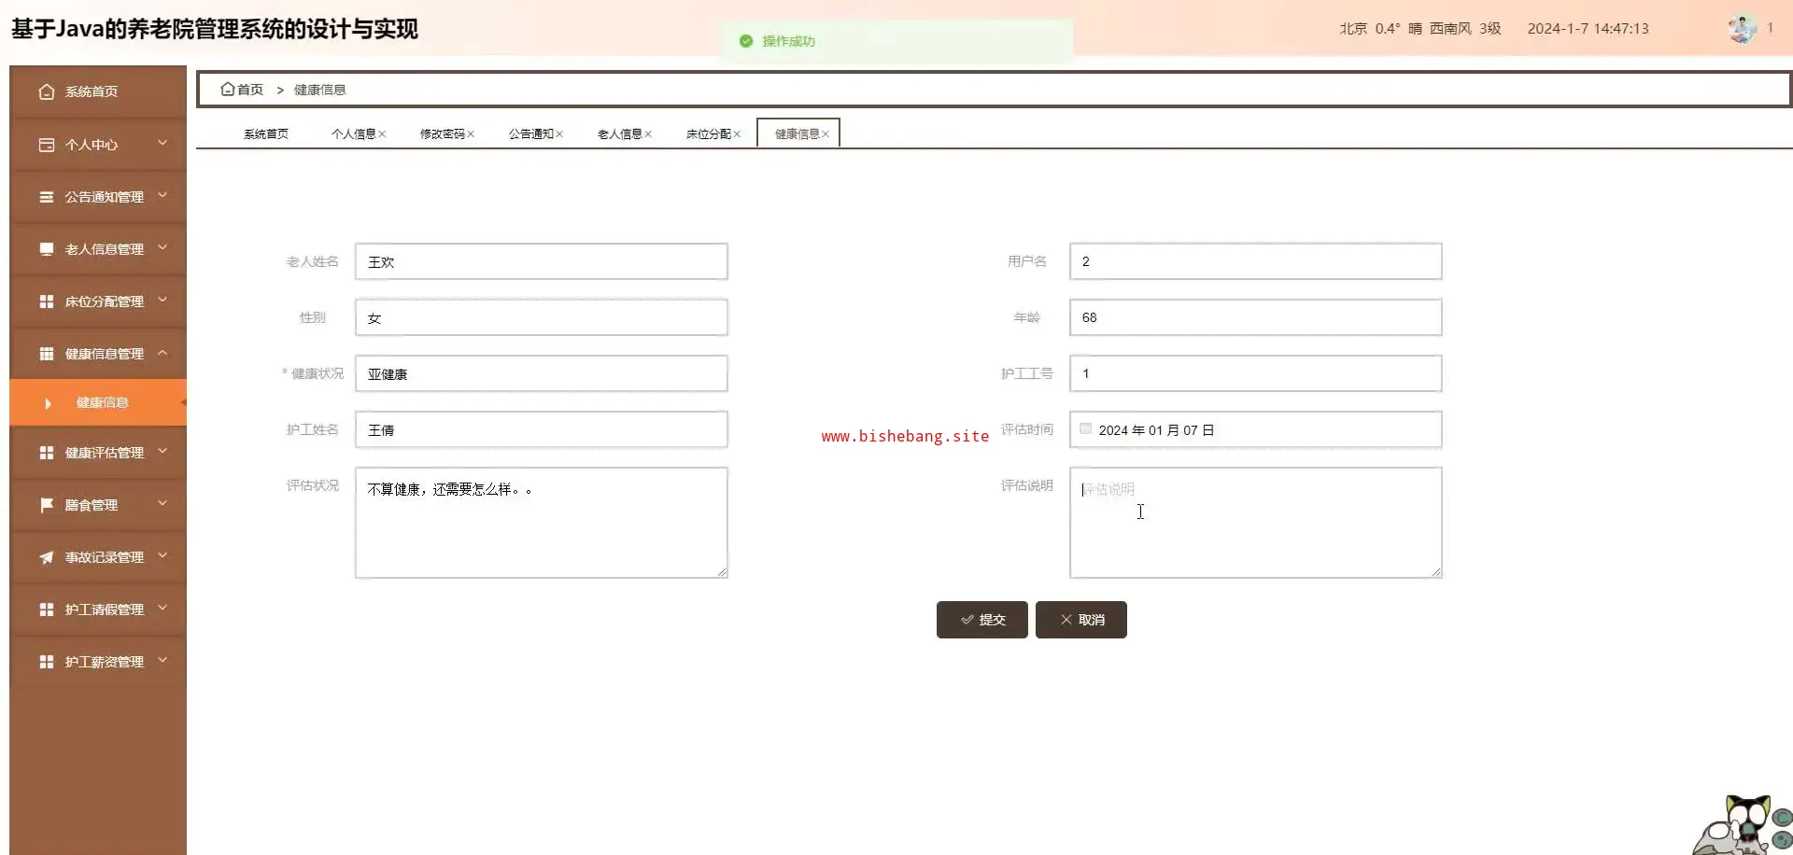Click the 评估状况 text area

pyautogui.click(x=542, y=523)
